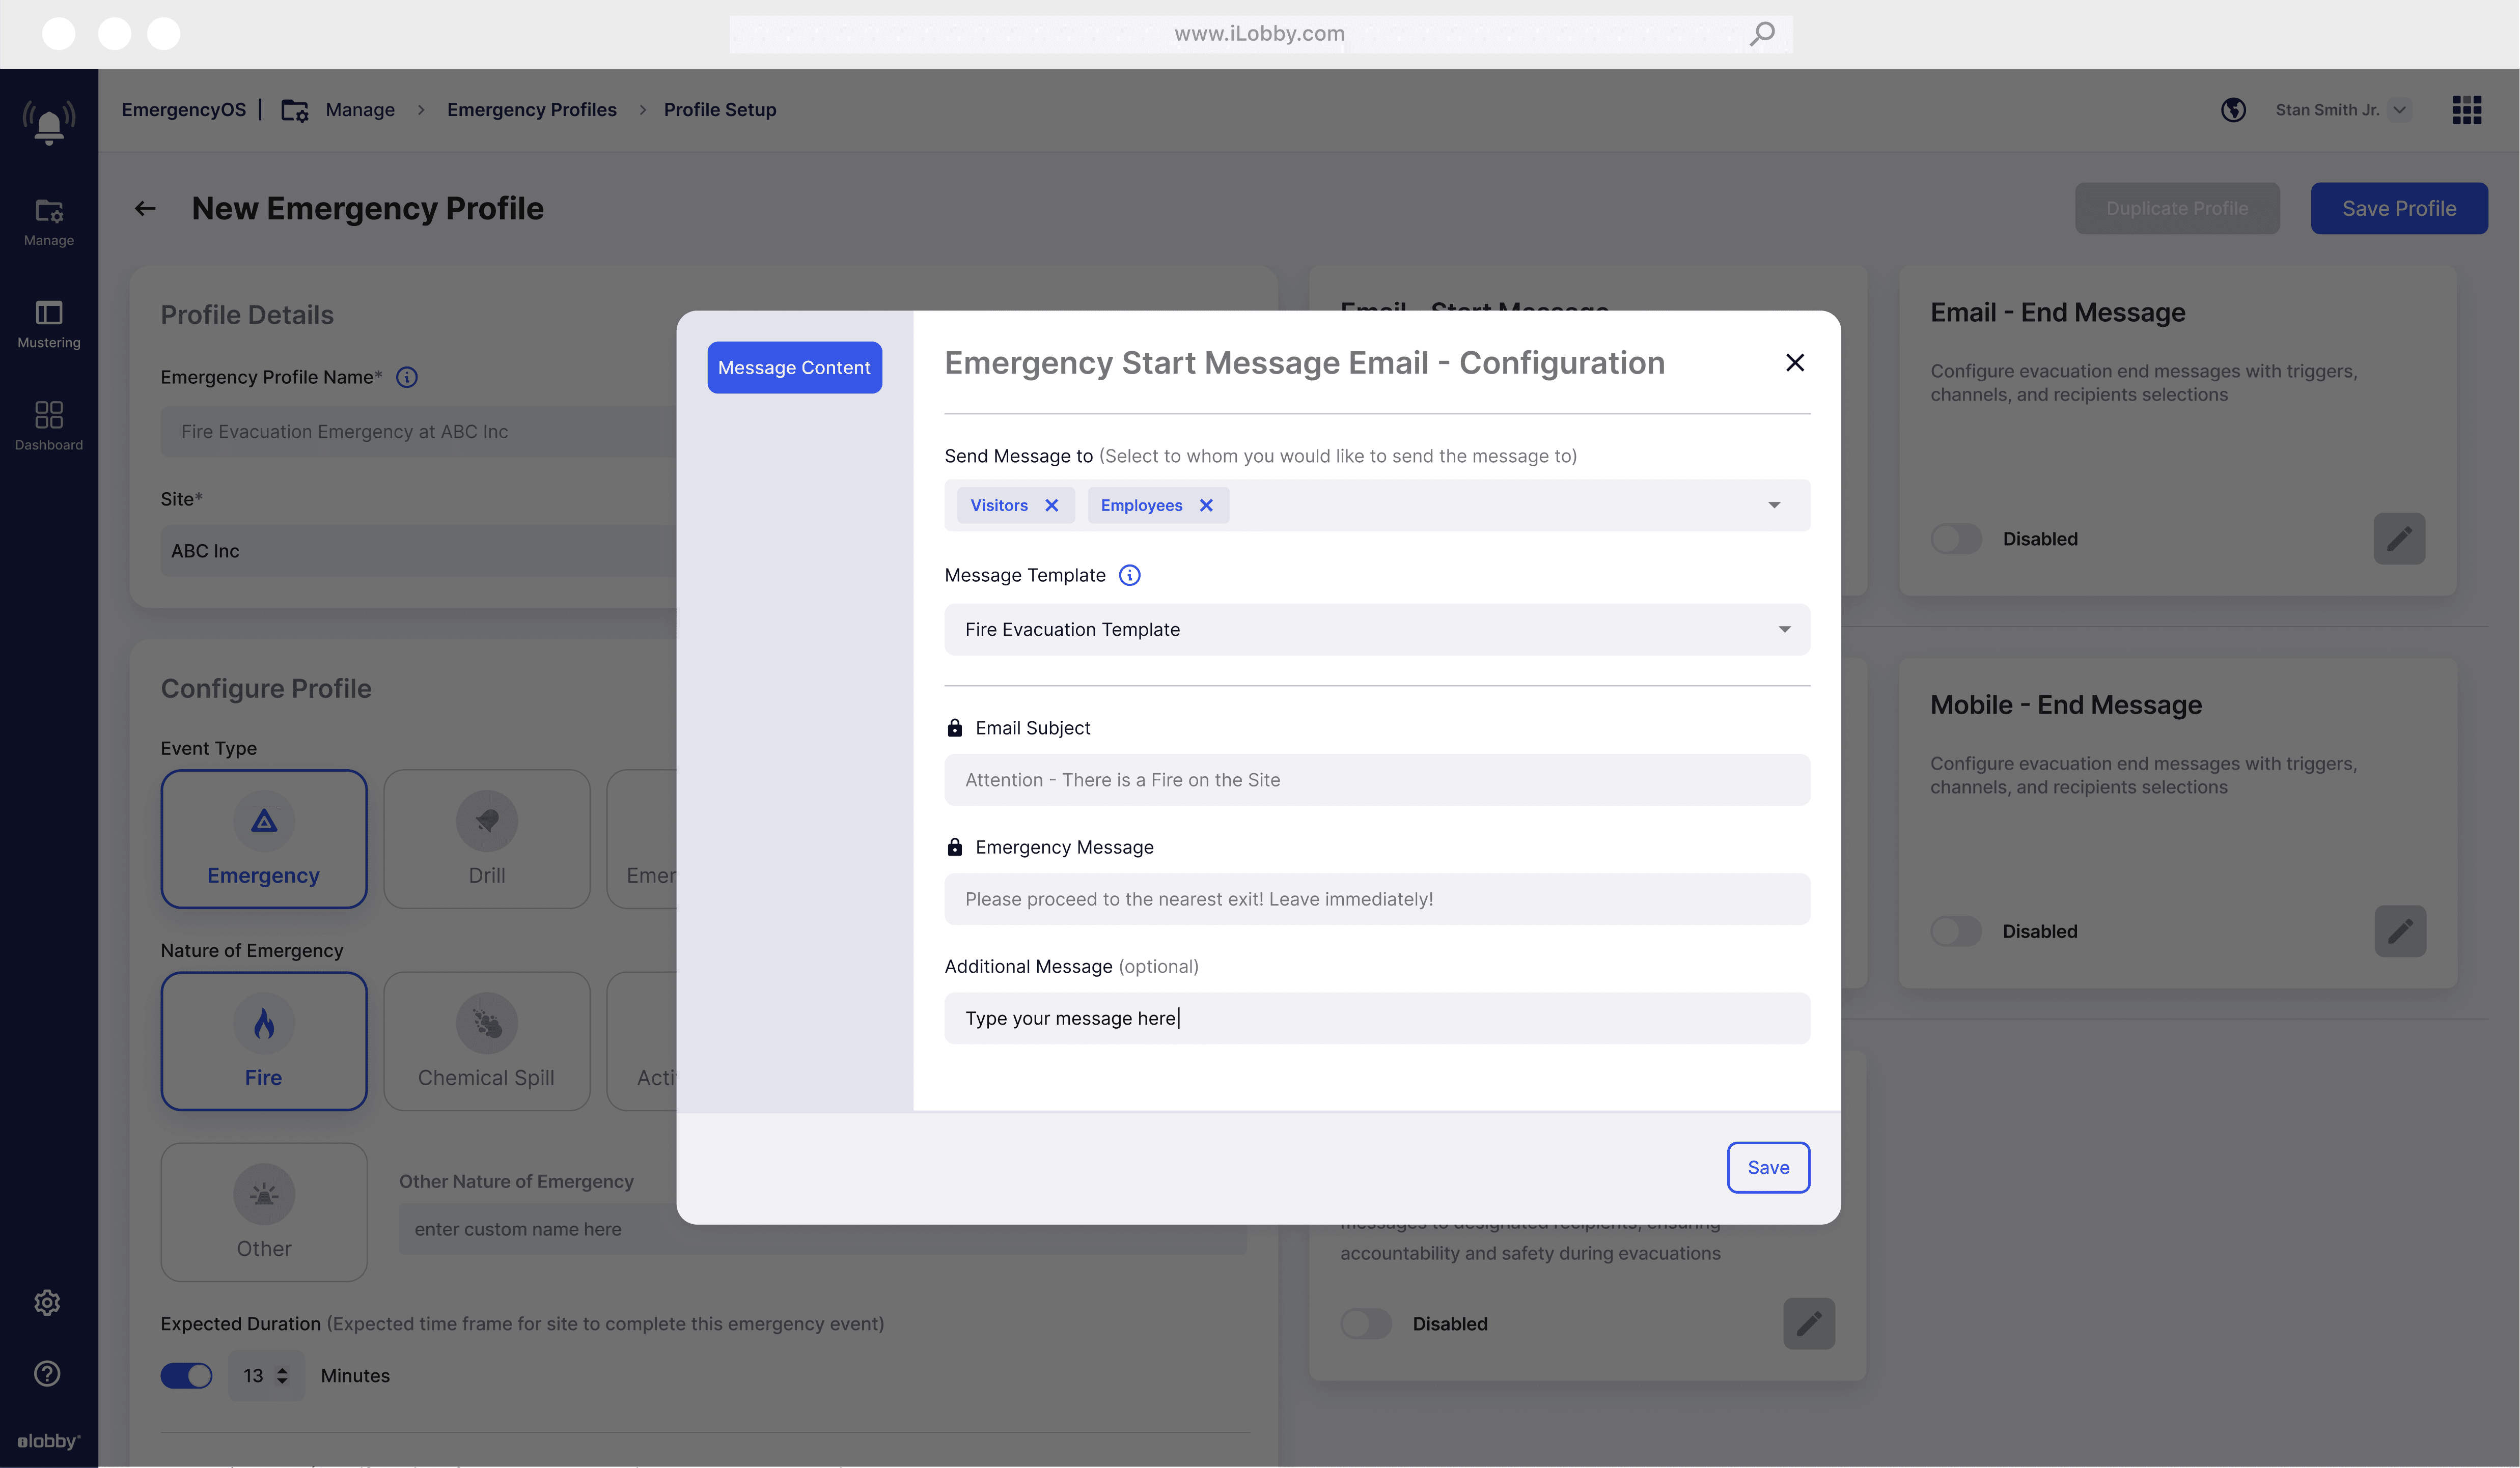
Task: Select the Message Content tab
Action: coord(794,368)
